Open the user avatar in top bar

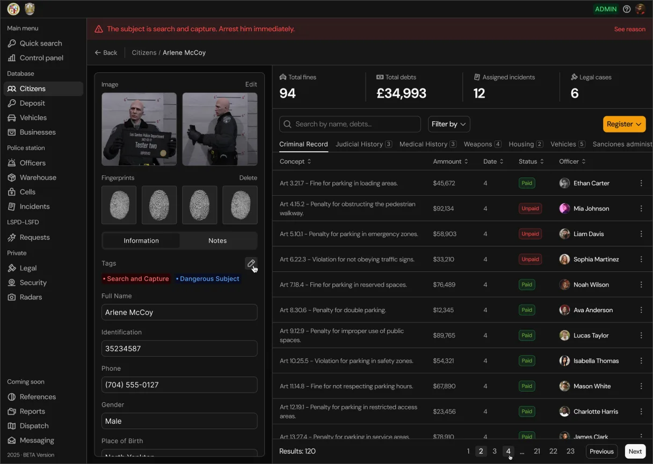[640, 9]
